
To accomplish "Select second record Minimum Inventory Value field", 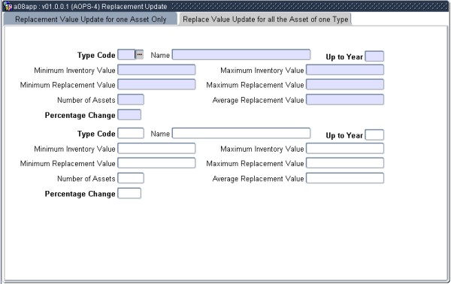I will click(x=157, y=148).
